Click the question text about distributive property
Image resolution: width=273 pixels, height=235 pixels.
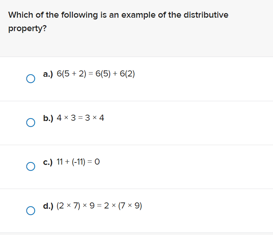click(118, 22)
